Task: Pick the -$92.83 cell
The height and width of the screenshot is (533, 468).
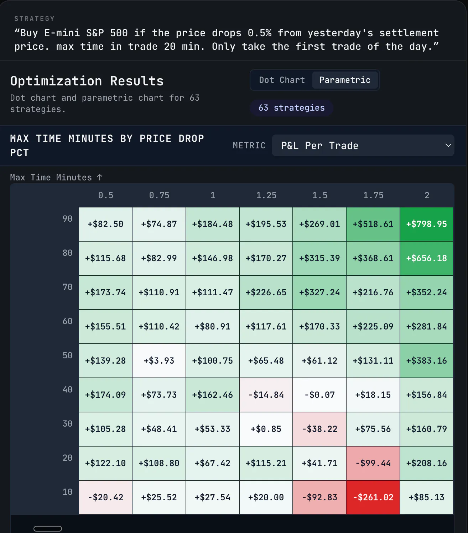Action: [319, 497]
